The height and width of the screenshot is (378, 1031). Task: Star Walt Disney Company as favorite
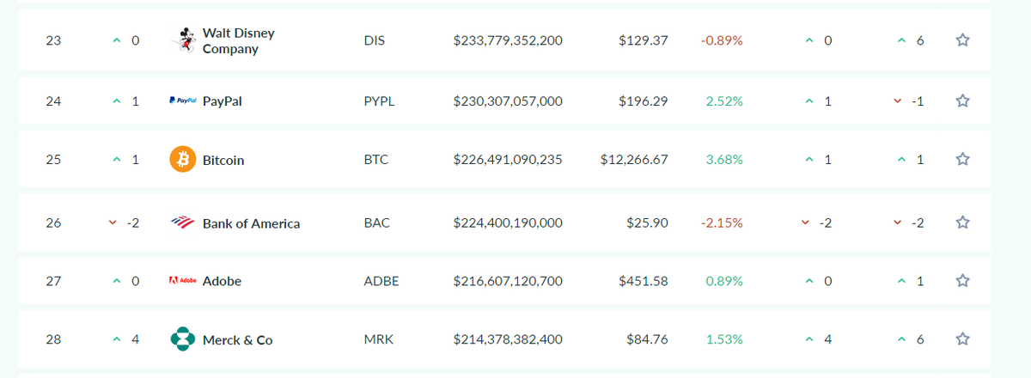pyautogui.click(x=963, y=40)
